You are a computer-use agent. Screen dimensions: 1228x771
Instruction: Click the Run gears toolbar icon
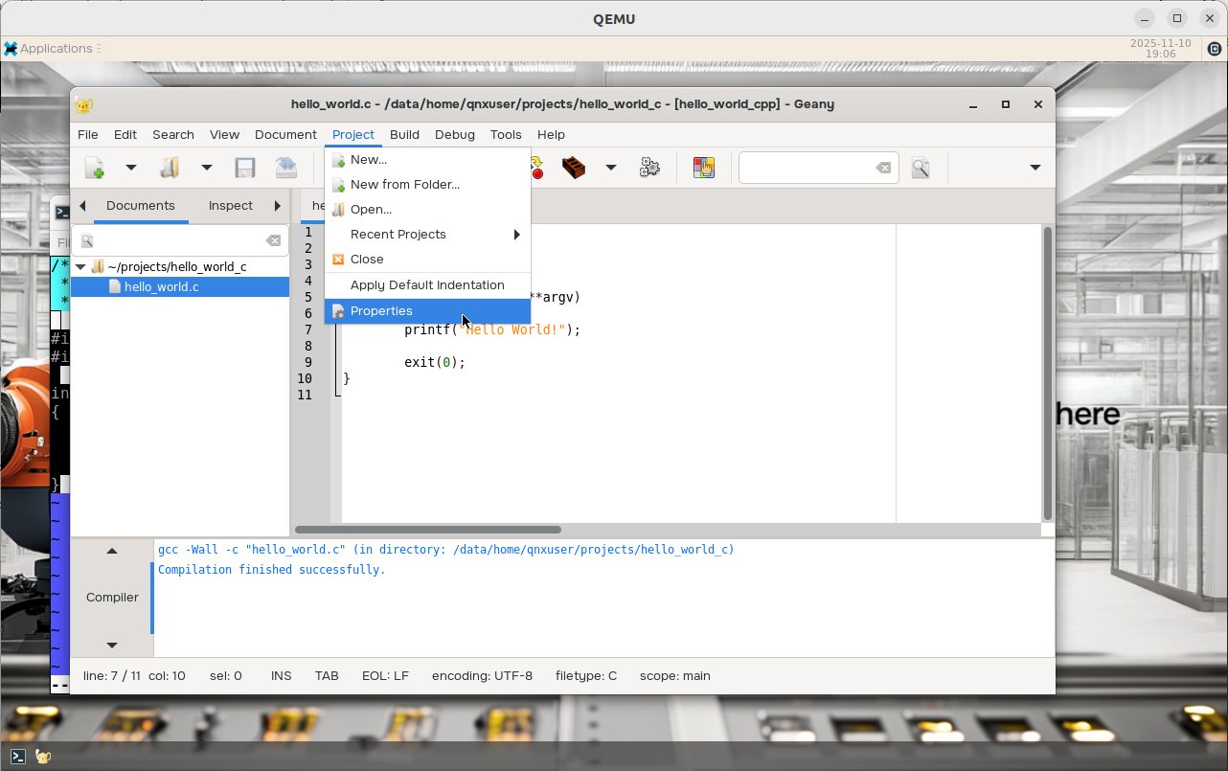[x=649, y=168]
